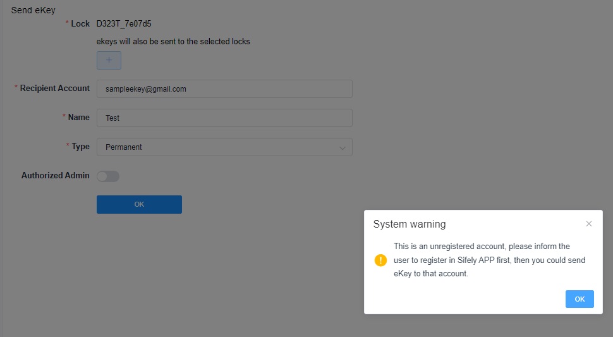Click the Name input field containing Test
Viewport: 613px width, 337px height.
click(224, 118)
